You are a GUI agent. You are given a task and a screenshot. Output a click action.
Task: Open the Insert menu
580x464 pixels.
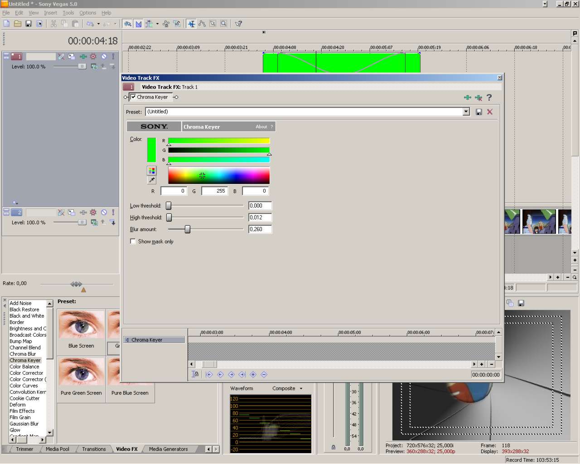pos(51,13)
